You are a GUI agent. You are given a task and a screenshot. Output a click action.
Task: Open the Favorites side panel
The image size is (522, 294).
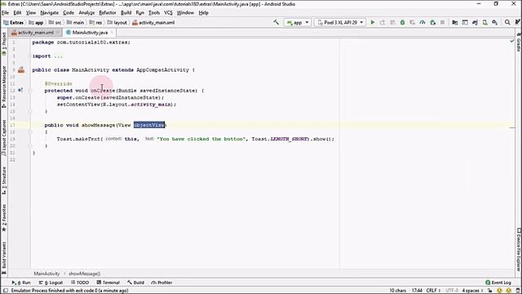[x=4, y=218]
